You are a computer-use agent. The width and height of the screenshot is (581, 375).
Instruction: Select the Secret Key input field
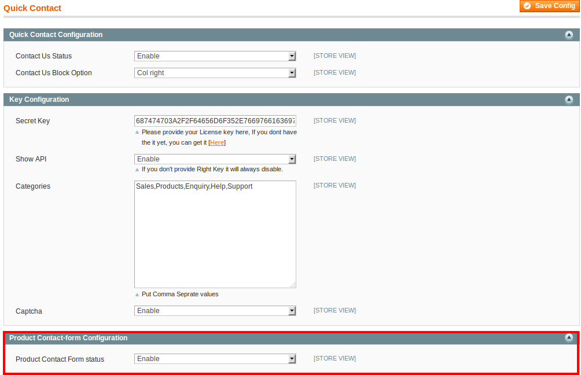tap(215, 120)
